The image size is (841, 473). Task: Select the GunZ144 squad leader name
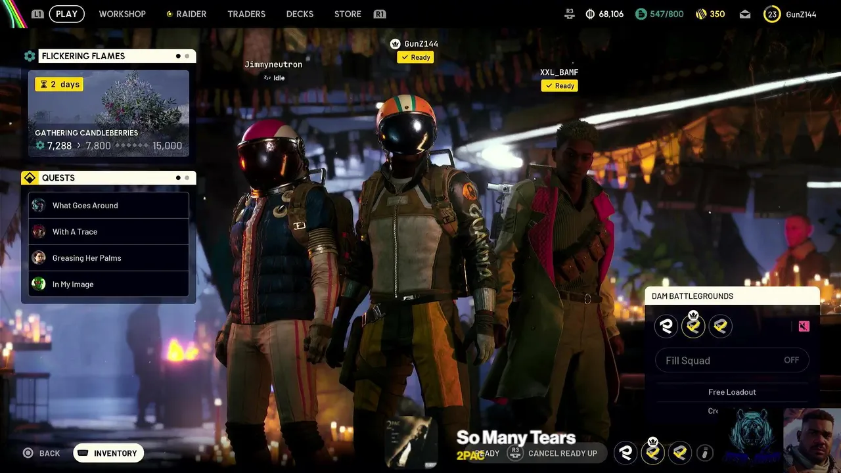pyautogui.click(x=421, y=44)
